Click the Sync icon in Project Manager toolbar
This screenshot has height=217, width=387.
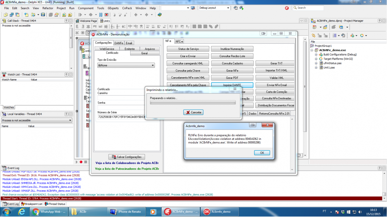coord(313,36)
